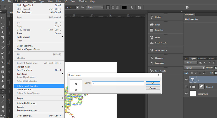The height and width of the screenshot is (118, 217).
Task: Switch to the Channels tab
Action: pyautogui.click(x=202, y=58)
